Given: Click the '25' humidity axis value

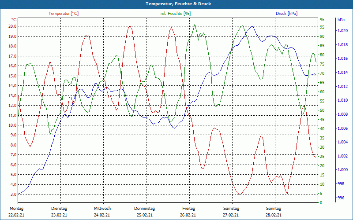Looking at the screenshot, I should click(x=322, y=156).
